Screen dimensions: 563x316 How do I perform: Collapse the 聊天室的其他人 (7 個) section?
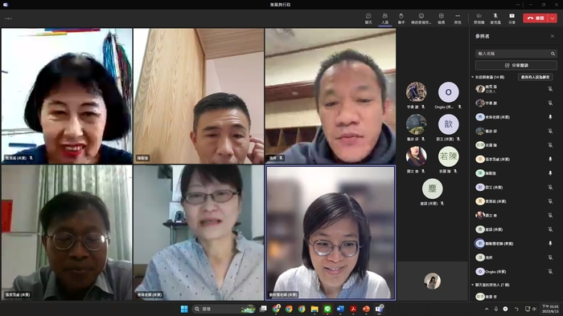(x=473, y=285)
